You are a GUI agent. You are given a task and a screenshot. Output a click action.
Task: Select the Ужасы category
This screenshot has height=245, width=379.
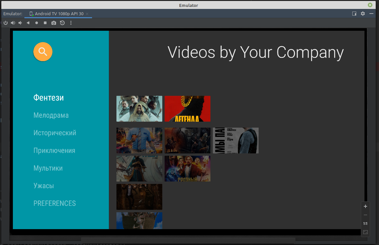coord(44,186)
